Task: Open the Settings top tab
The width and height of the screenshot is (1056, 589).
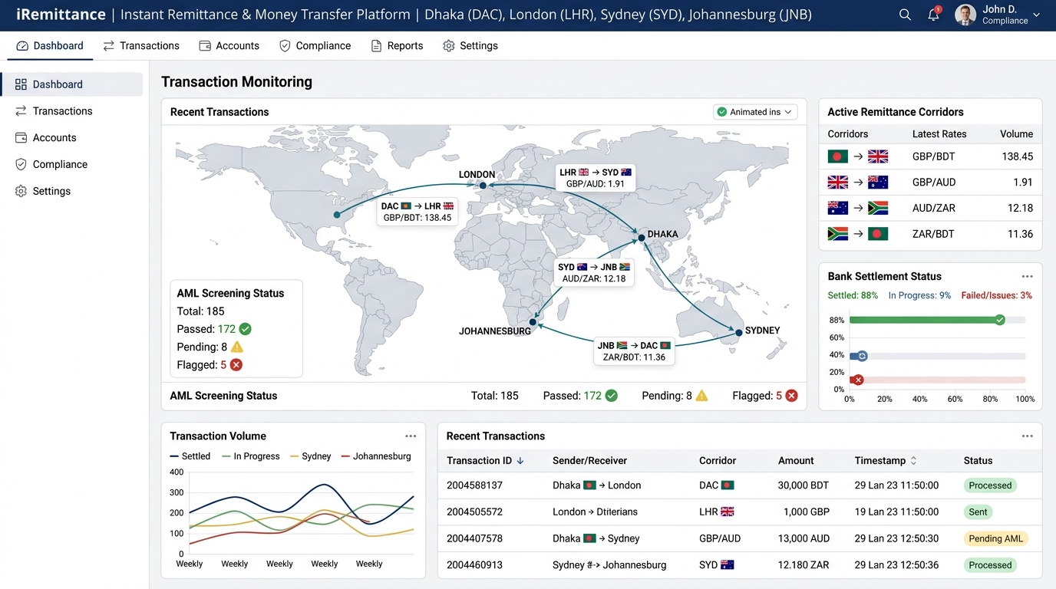Action: tap(470, 46)
